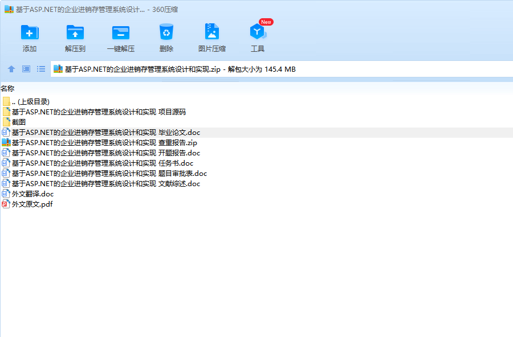Click the doc icon of 文献综述.doc
513x337 pixels.
[6, 183]
